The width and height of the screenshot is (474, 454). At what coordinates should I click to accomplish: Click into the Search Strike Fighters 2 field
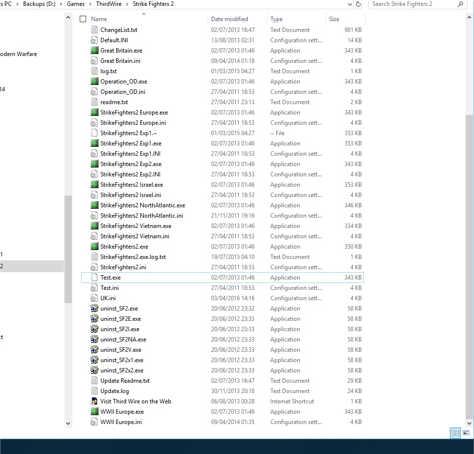(412, 4)
